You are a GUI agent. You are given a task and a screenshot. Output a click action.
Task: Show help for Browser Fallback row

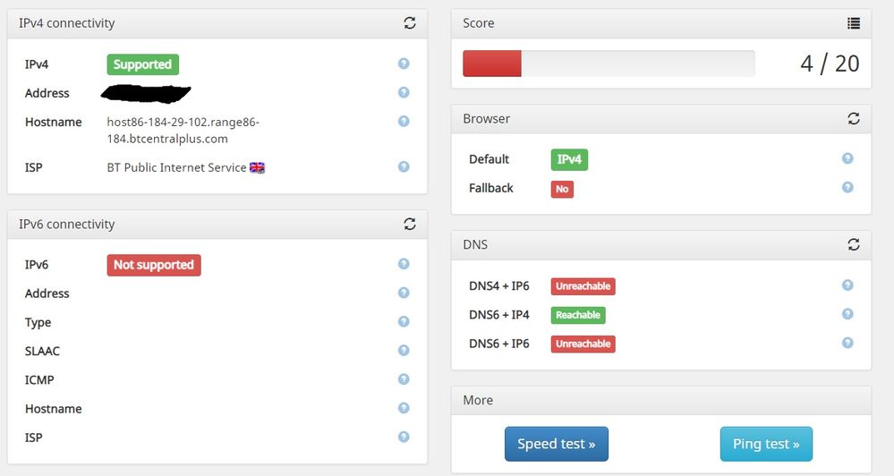click(847, 187)
